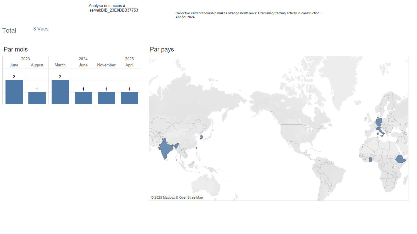Click the June 2023 bar showing 2 views
Viewport: 417px width, 234px height.
(14, 92)
